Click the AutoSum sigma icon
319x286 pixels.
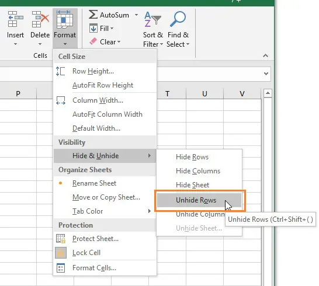coord(93,15)
